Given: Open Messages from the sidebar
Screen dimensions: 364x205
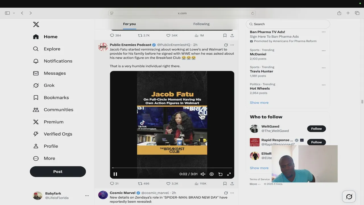Looking at the screenshot, I should tap(49, 73).
